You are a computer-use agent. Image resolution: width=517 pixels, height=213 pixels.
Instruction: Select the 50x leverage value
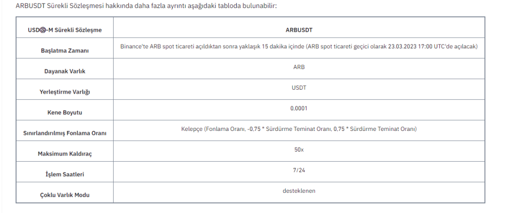coord(299,150)
